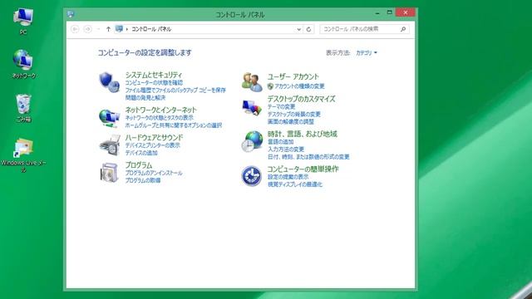Open the address bar history dropdown
This screenshot has width=532, height=299.
tap(298, 30)
